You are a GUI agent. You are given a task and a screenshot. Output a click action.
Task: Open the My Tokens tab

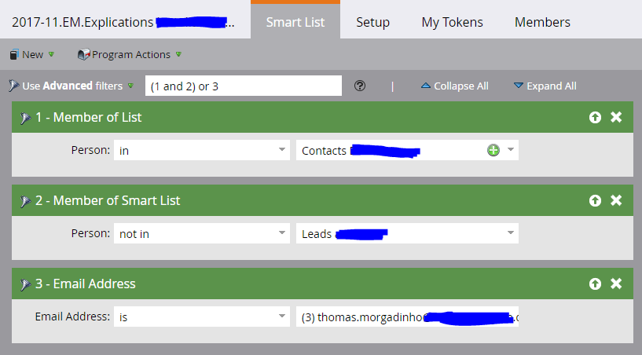pyautogui.click(x=452, y=22)
